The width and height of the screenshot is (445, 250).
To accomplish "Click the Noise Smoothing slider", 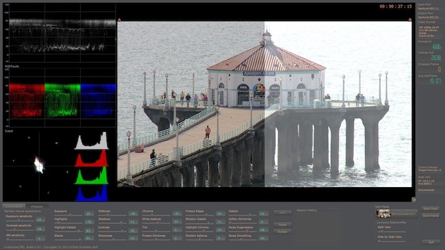I will click(243, 239).
